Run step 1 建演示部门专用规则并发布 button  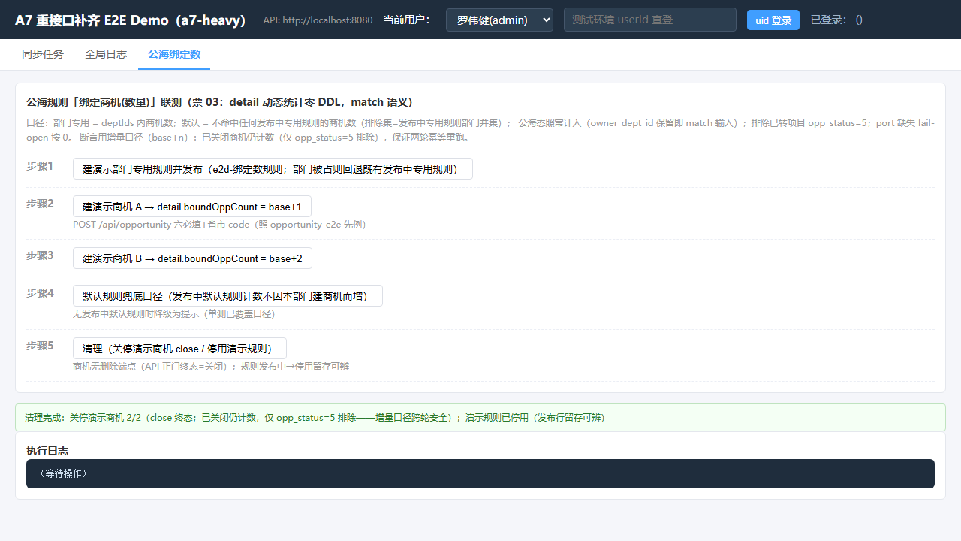[x=273, y=169]
